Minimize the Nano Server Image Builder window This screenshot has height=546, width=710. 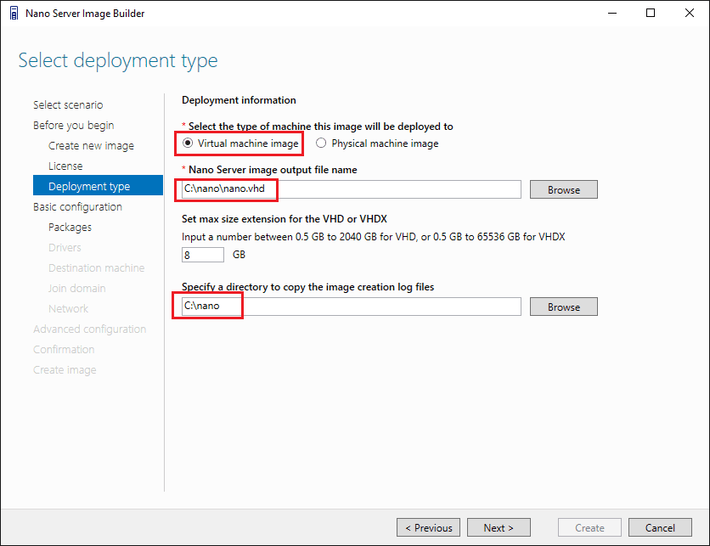pos(611,14)
